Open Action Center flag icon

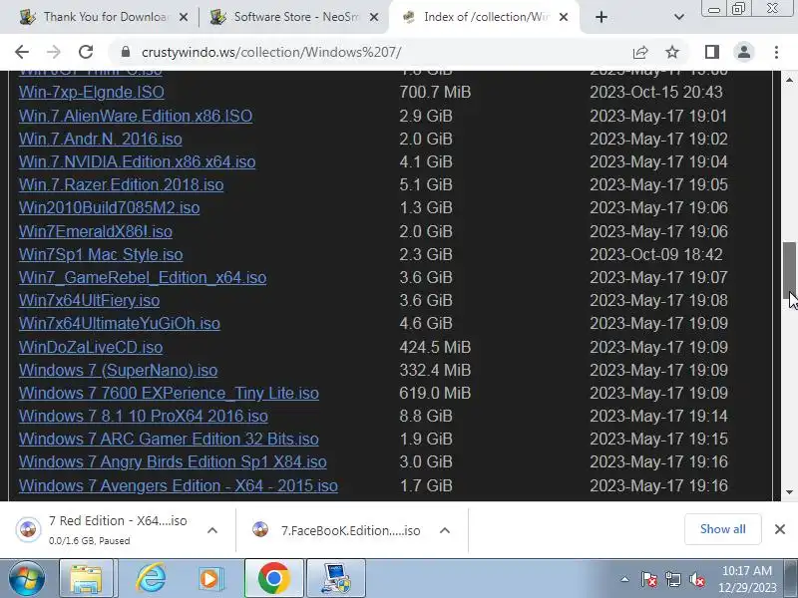(x=649, y=579)
